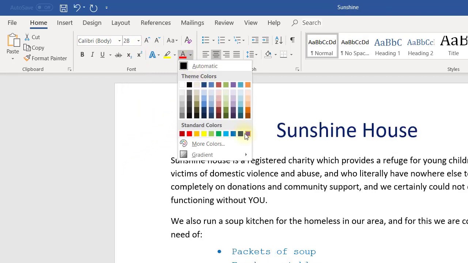This screenshot has height=263, width=468.
Task: Click the Decrease Indent icon
Action: point(255,40)
